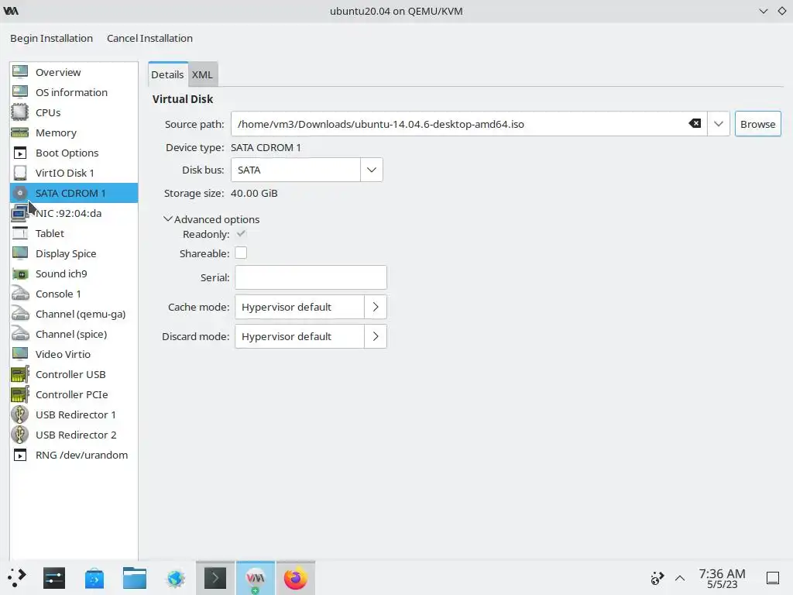Image resolution: width=793 pixels, height=595 pixels.
Task: Click the Browse button
Action: click(x=757, y=124)
